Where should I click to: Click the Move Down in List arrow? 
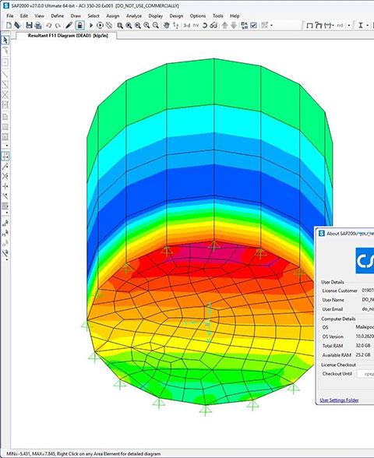234,26
